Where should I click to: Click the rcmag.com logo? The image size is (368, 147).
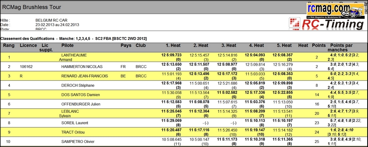[335, 11]
